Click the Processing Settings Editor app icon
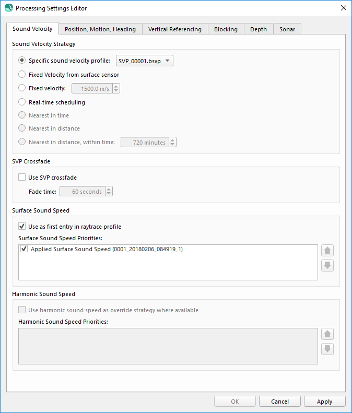 [x=9, y=8]
